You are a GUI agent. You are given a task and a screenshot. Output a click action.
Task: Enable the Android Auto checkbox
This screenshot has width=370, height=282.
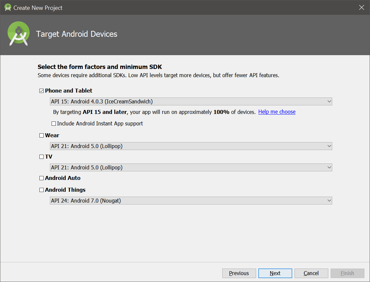coord(41,178)
